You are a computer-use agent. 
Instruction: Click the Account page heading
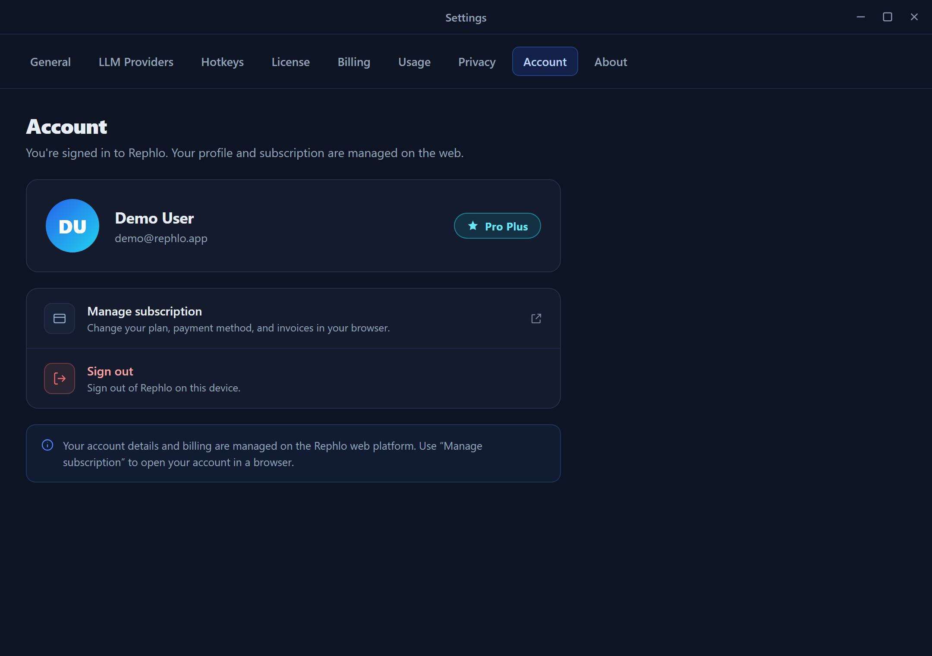tap(66, 127)
